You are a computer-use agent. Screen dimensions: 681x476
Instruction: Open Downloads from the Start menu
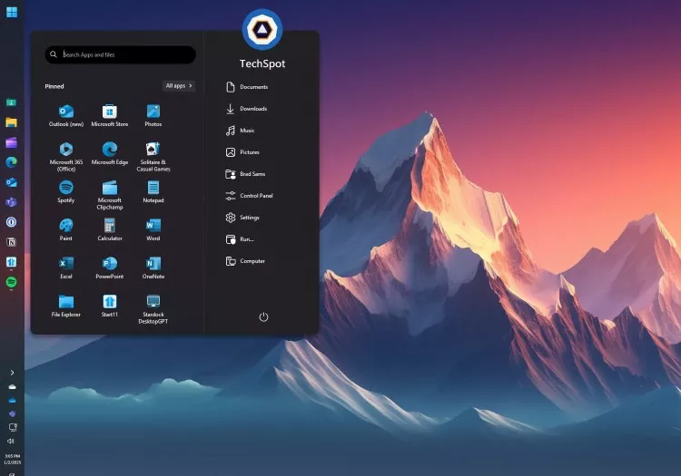point(246,109)
